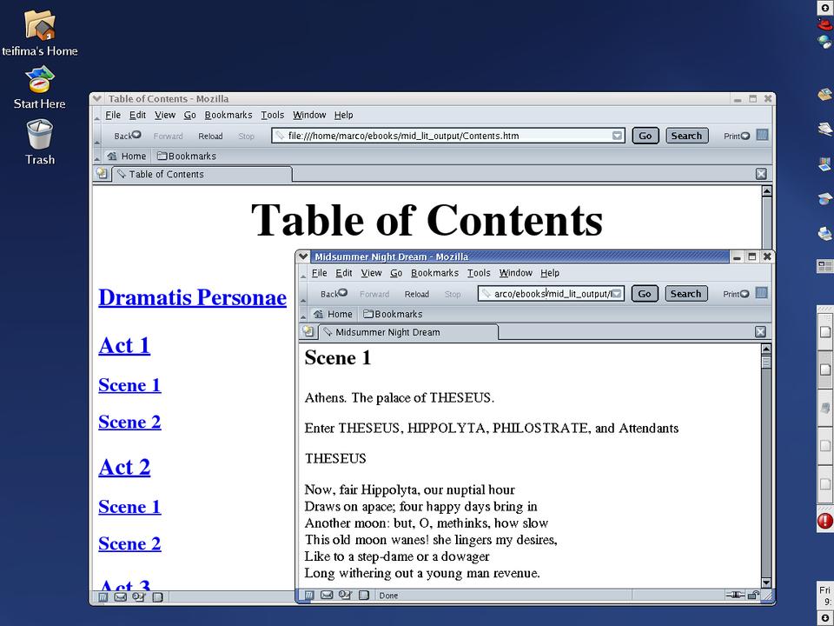Collapse the menu bar grippy in Table of Contents window

96,115
